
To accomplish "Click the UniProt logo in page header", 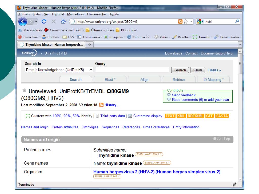I will point(29,53).
